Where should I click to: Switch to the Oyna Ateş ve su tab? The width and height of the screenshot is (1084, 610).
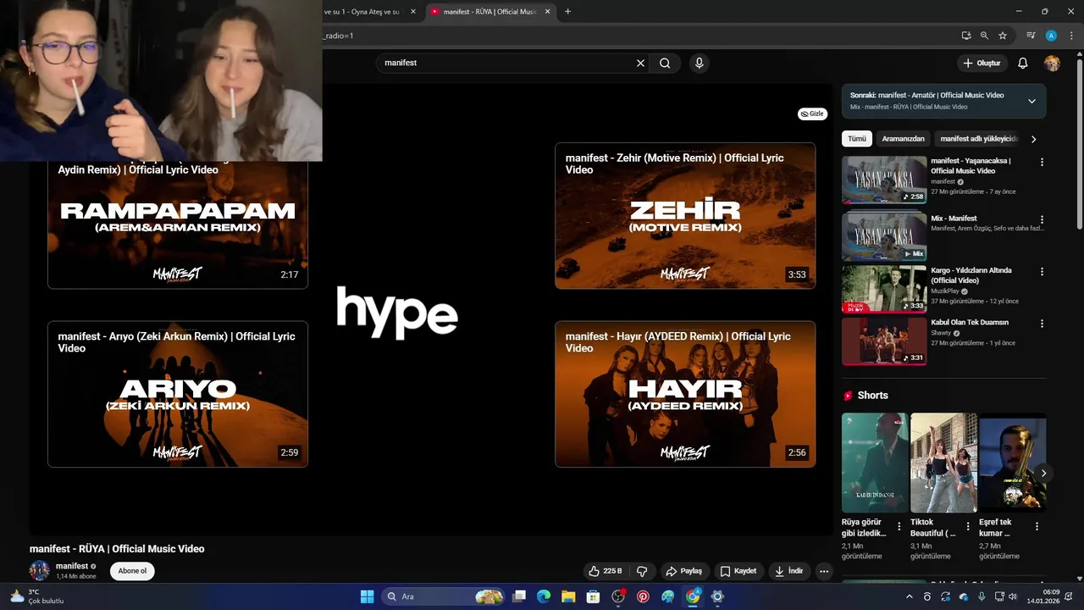click(362, 12)
